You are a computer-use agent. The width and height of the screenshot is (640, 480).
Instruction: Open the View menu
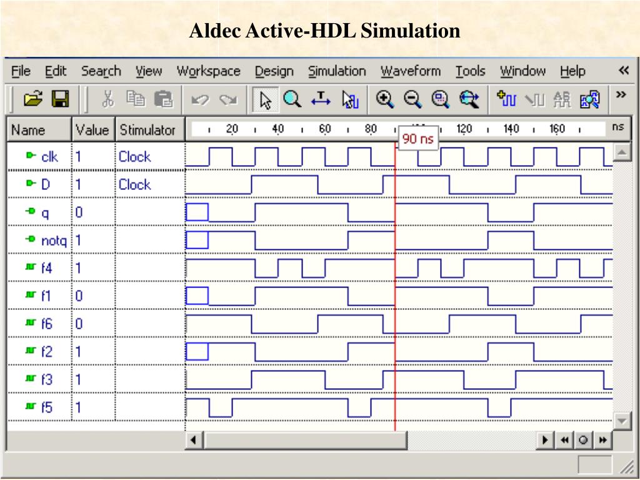149,71
